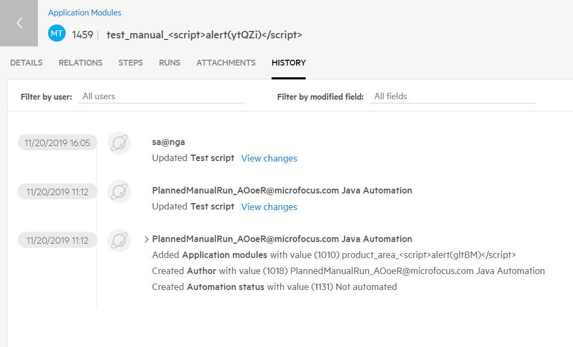The width and height of the screenshot is (573, 347).
Task: Open the Filter by user dropdown
Action: (162, 96)
